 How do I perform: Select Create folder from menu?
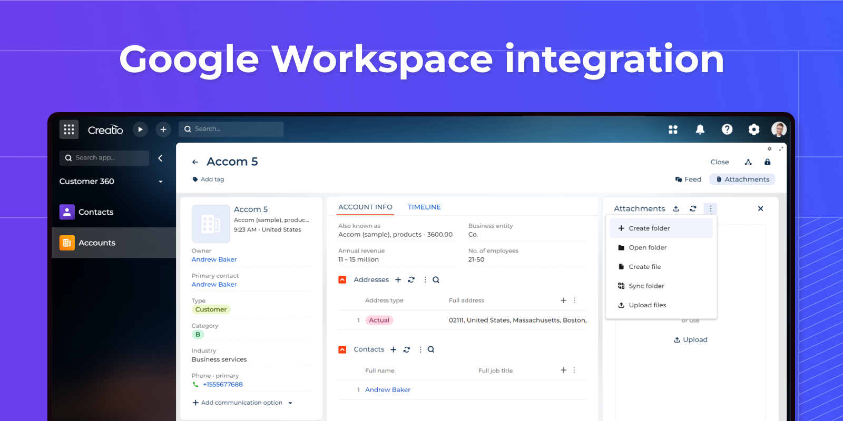pos(649,228)
